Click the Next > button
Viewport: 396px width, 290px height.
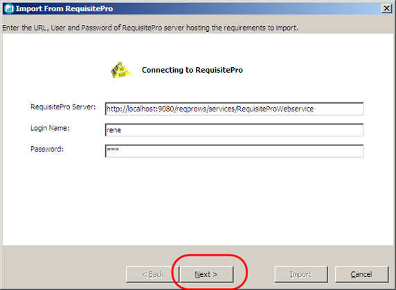coord(206,274)
